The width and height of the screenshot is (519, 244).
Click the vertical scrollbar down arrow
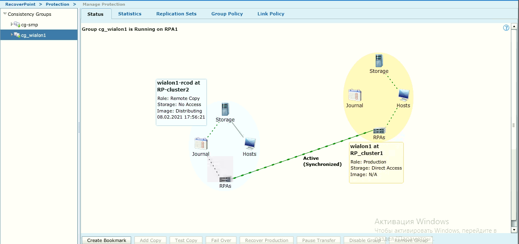coord(514,229)
